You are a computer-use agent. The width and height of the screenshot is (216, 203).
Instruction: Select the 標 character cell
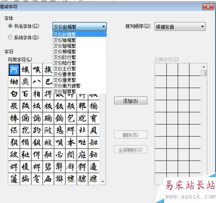[x=71, y=179]
